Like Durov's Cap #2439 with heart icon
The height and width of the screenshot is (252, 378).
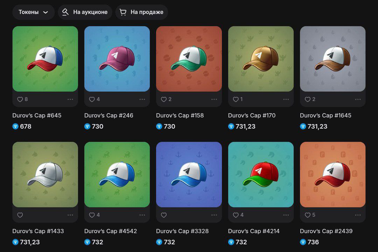pyautogui.click(x=308, y=215)
